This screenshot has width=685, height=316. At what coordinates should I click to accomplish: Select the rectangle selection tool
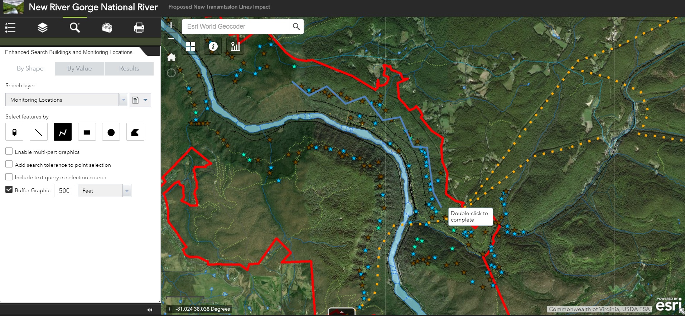pos(87,132)
